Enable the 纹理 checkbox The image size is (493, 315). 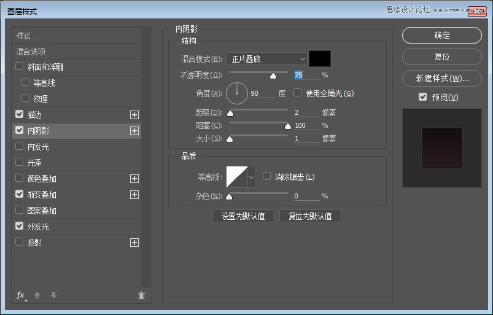pyautogui.click(x=25, y=98)
